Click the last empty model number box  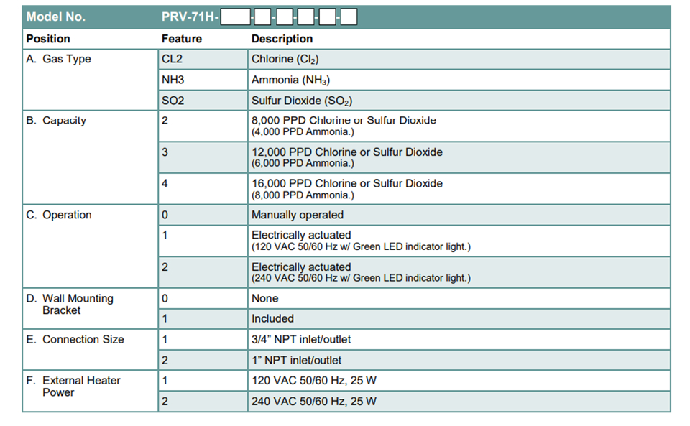[349, 17]
